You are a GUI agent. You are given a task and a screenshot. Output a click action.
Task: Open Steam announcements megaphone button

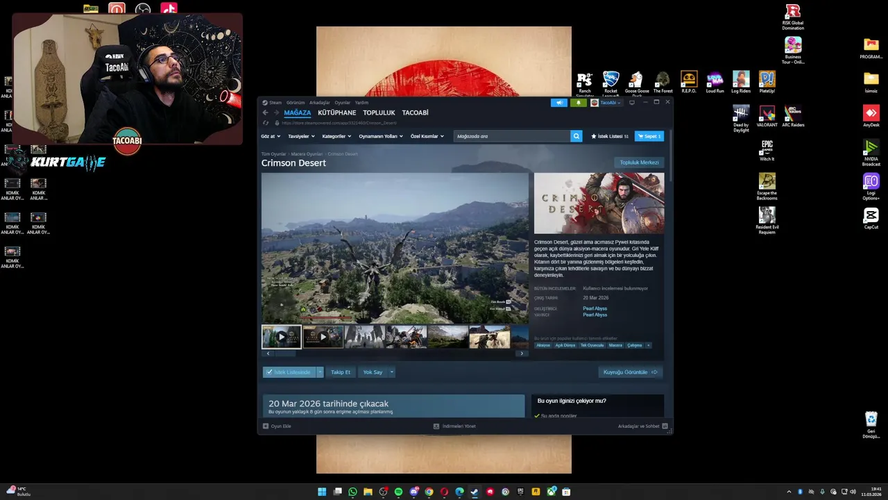pos(559,102)
